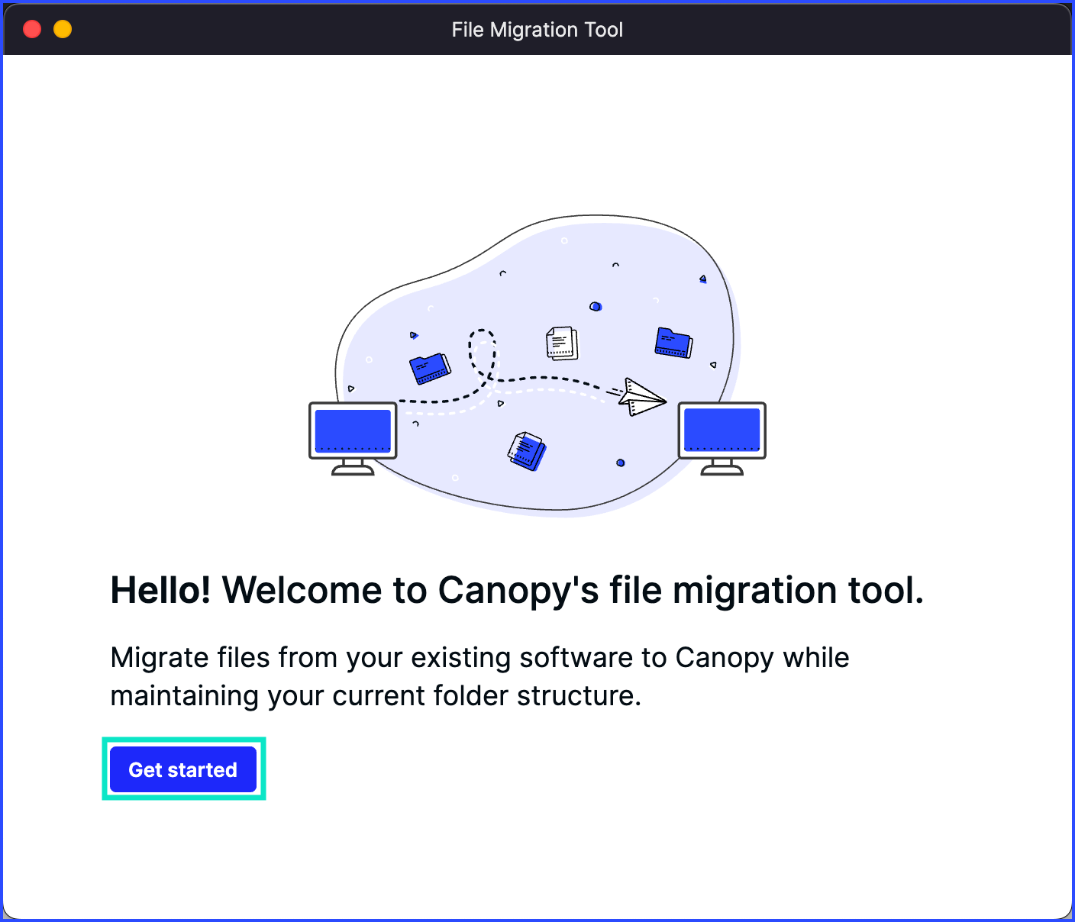This screenshot has width=1075, height=922.
Task: Click the Get started button
Action: coord(183,769)
